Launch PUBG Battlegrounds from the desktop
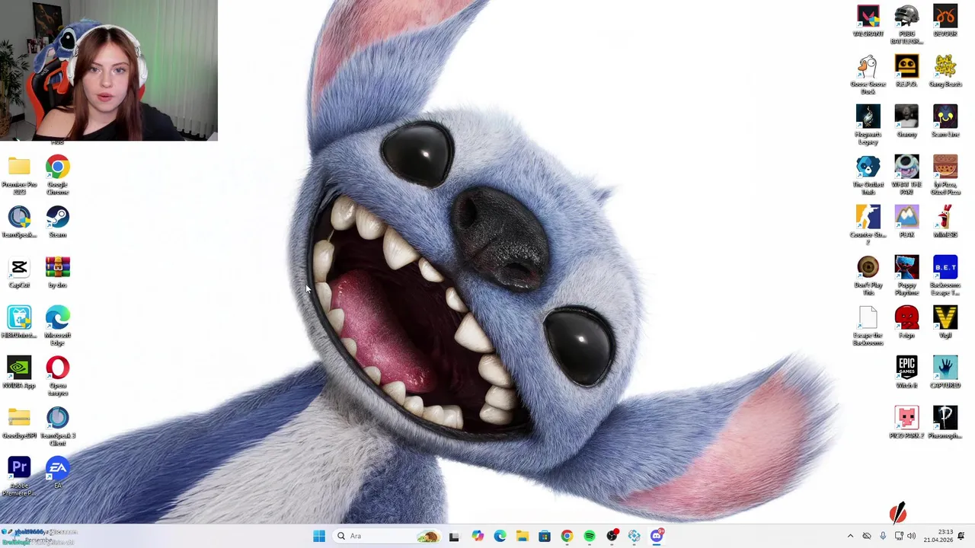 (906, 24)
